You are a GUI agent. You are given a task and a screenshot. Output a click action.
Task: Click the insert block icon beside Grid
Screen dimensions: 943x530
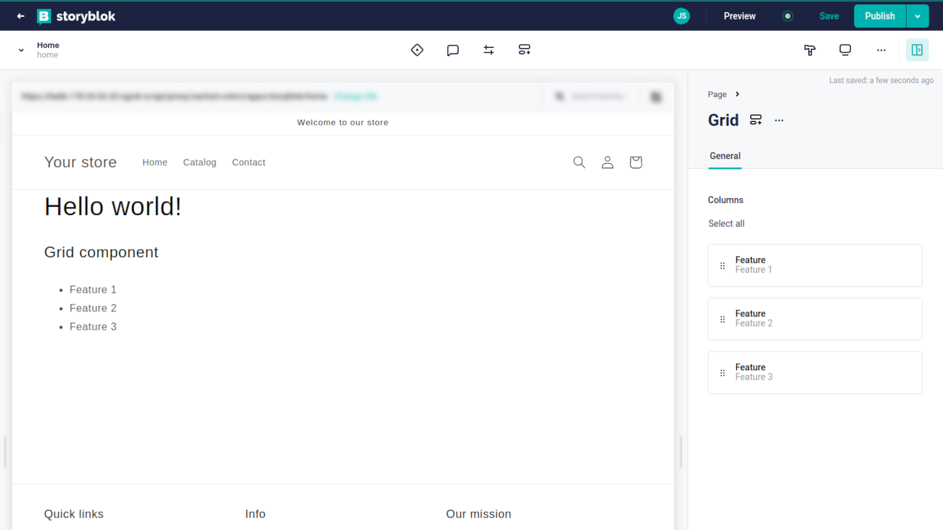[756, 120]
